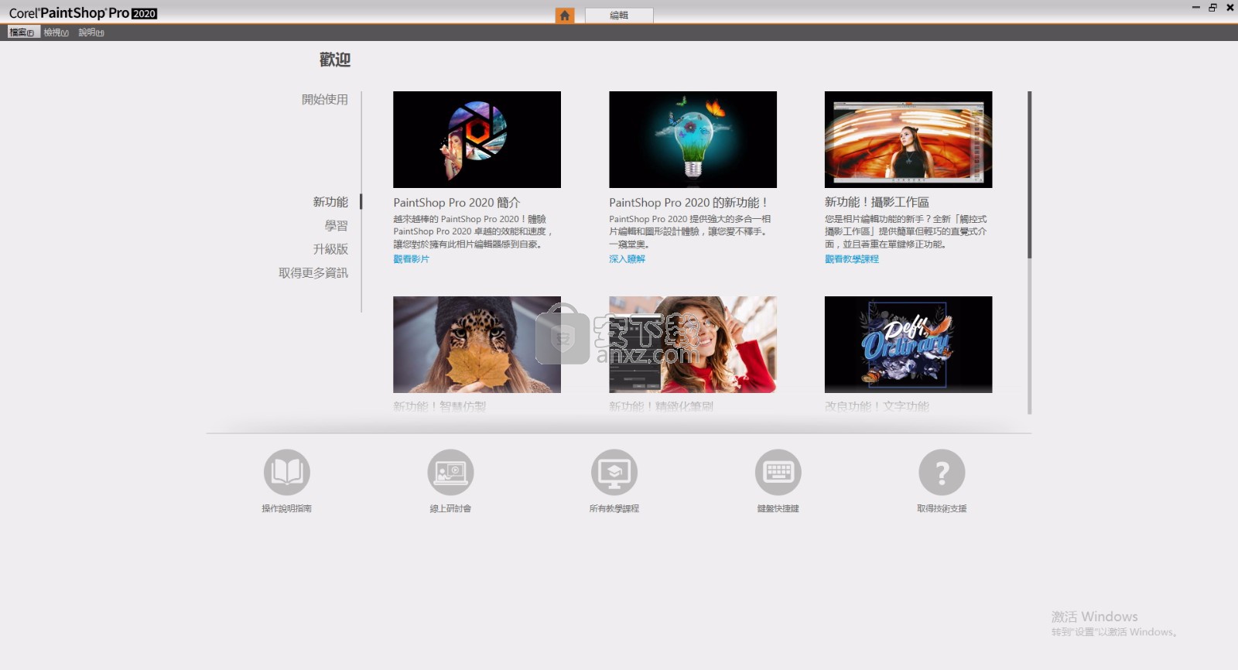The image size is (1238, 670).
Task: Open the 攝影工作區 thumbnail
Action: tap(908, 139)
